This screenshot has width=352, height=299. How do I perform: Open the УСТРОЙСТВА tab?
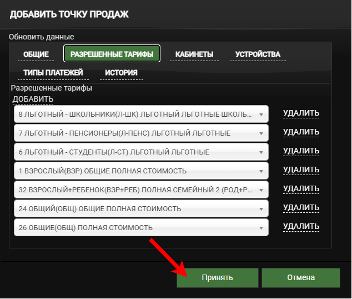257,54
